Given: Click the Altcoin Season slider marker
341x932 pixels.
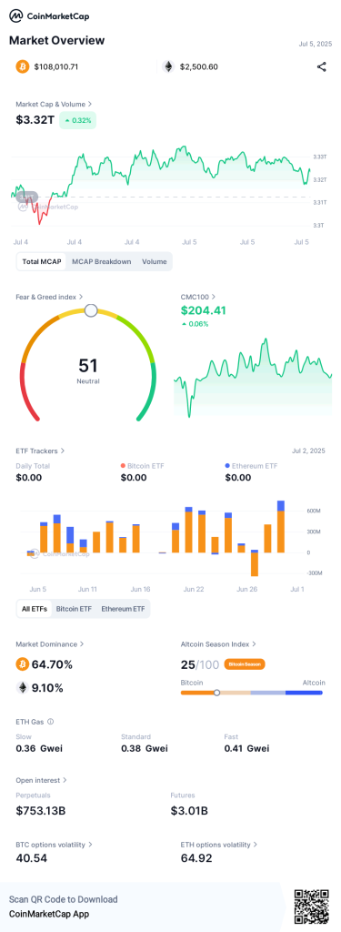Looking at the screenshot, I should [x=216, y=693].
